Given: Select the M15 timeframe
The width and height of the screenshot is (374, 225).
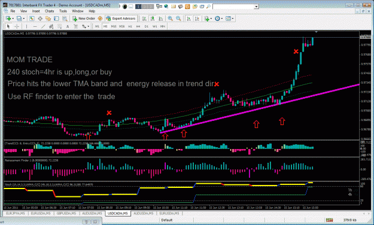Looking at the screenshot, I should tap(114, 26).
